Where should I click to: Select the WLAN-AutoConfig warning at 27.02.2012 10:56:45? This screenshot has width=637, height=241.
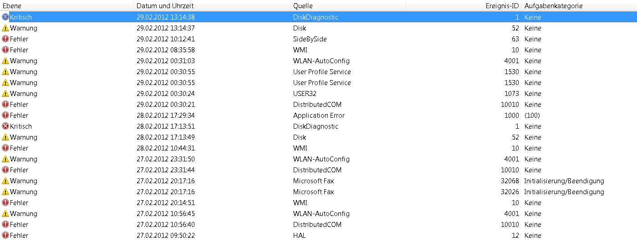tap(321, 214)
